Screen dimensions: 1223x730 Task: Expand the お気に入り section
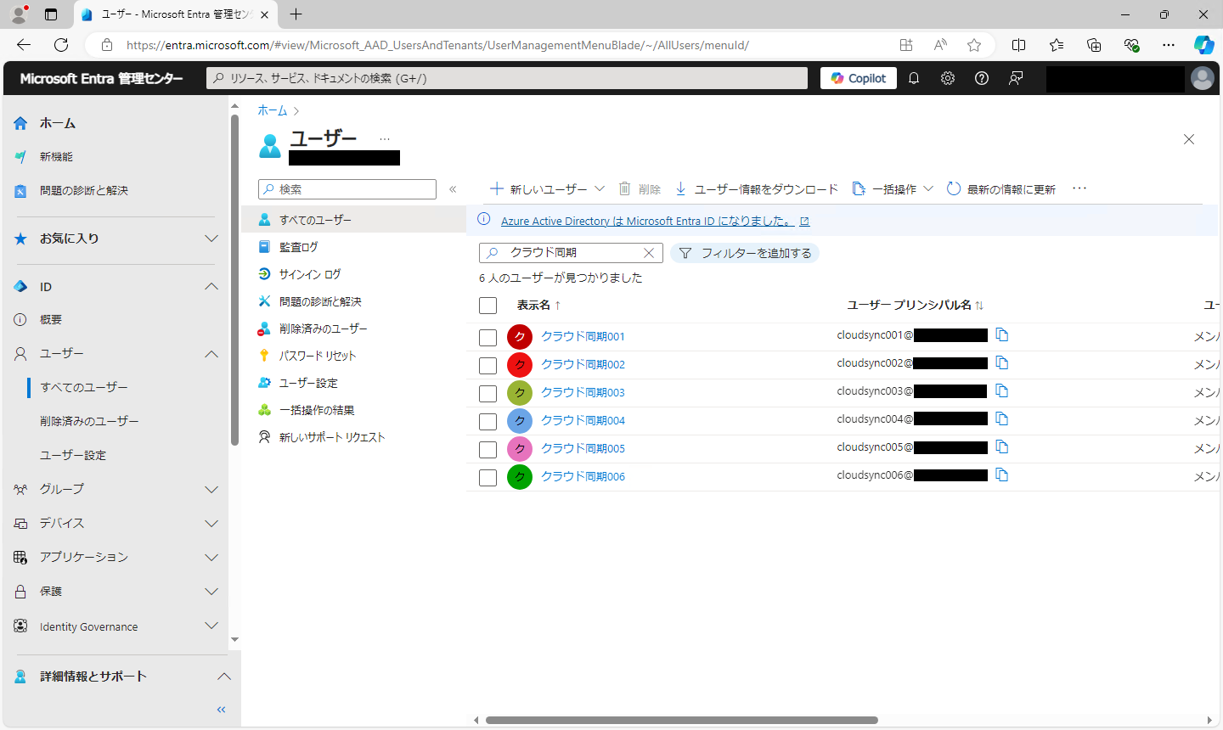(x=211, y=239)
